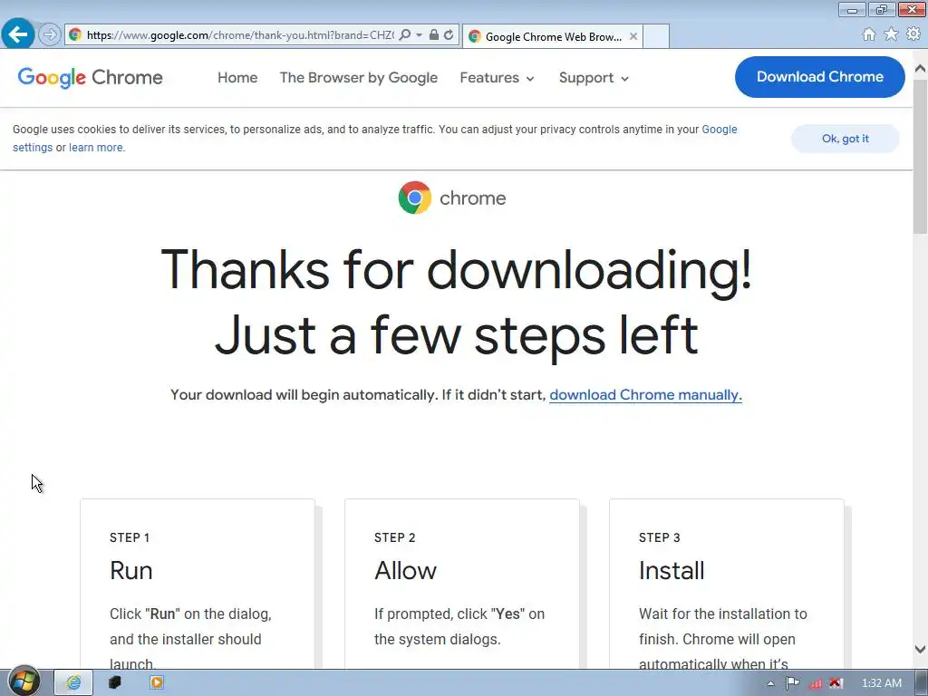Screen dimensions: 928x696
Task: Click the security lock icon in address bar
Action: point(434,35)
